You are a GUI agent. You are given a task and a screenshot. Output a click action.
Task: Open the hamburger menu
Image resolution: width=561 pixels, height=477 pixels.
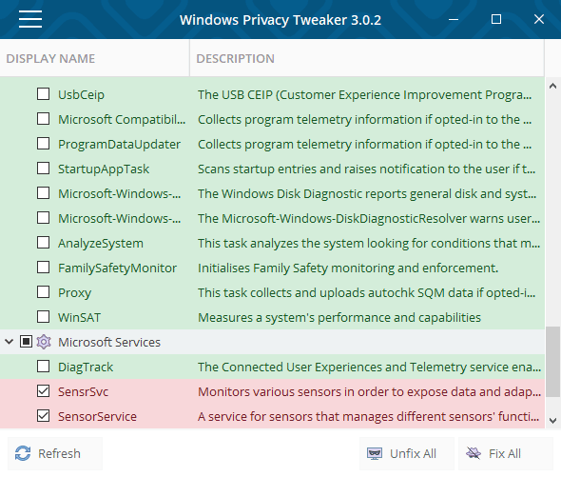30,19
